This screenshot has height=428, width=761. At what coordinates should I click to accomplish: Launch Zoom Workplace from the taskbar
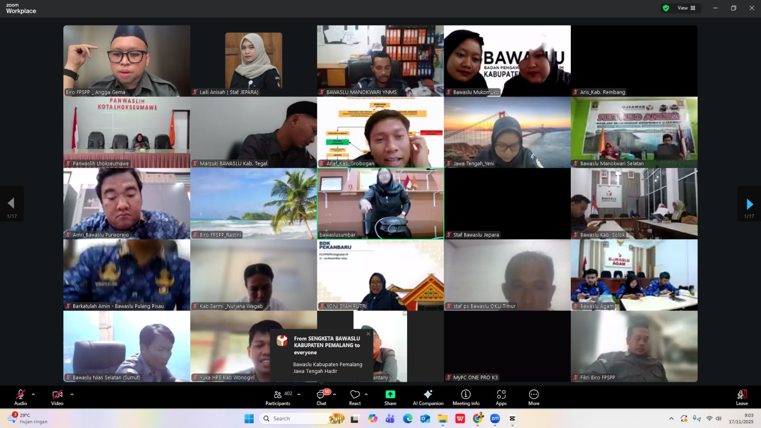[x=495, y=419]
